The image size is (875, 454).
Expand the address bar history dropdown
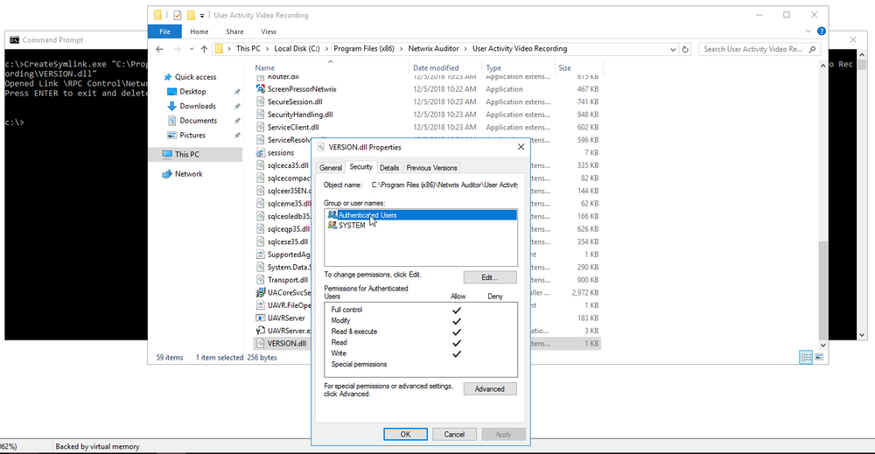[673, 49]
